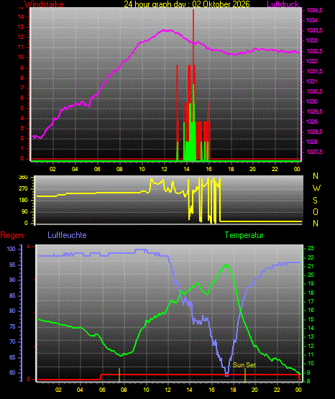Viewport: 335px width, 399px height.
Task: Click hour 18 under the top wind graph
Action: coord(231,169)
